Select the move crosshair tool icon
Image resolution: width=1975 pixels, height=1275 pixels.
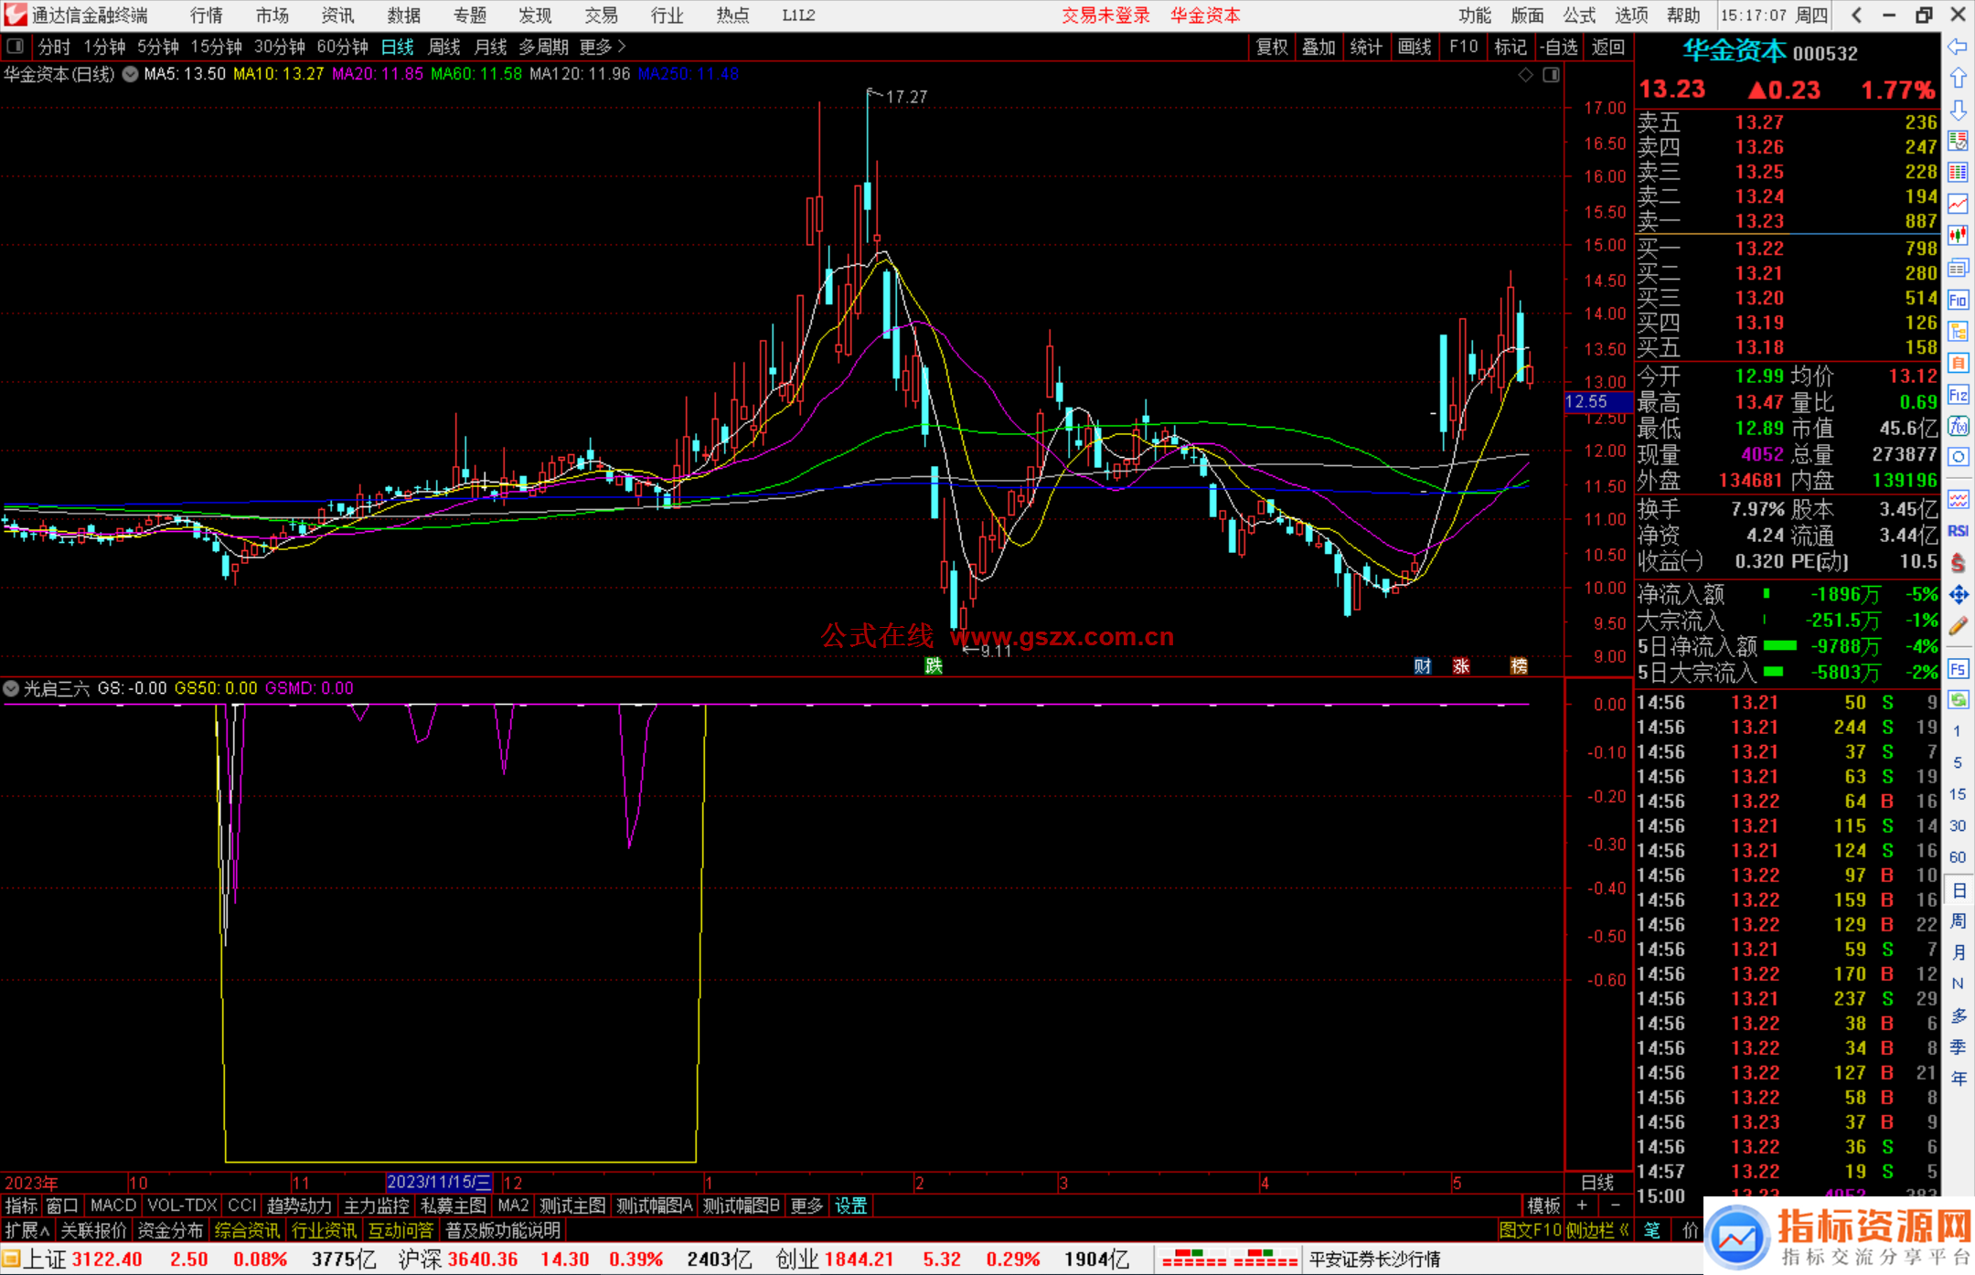1958,595
